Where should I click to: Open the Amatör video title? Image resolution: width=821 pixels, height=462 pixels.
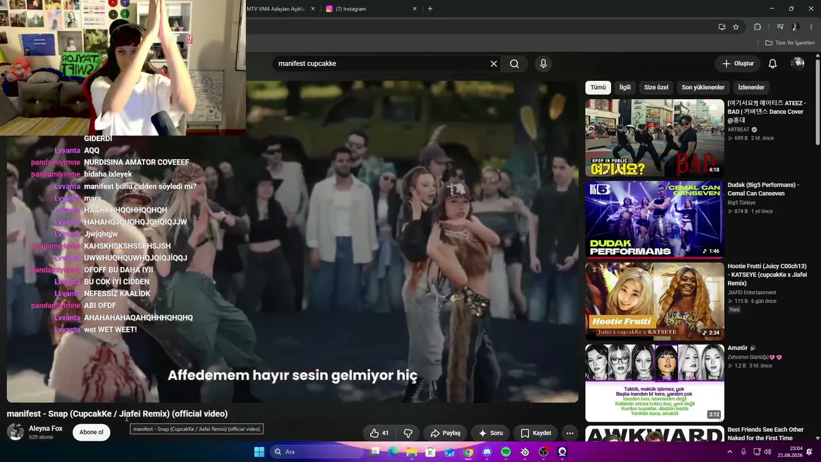pyautogui.click(x=742, y=348)
